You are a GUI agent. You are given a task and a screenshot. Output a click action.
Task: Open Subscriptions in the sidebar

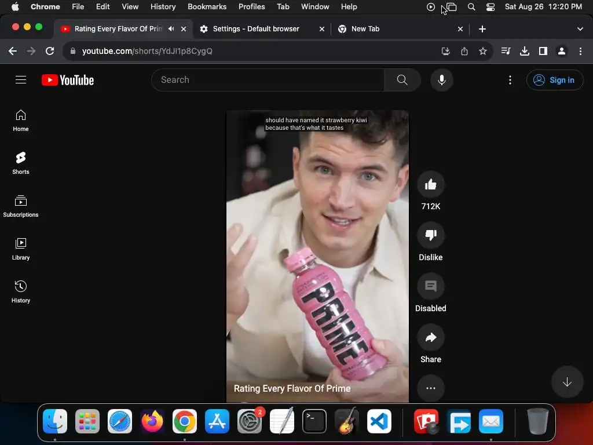21,206
